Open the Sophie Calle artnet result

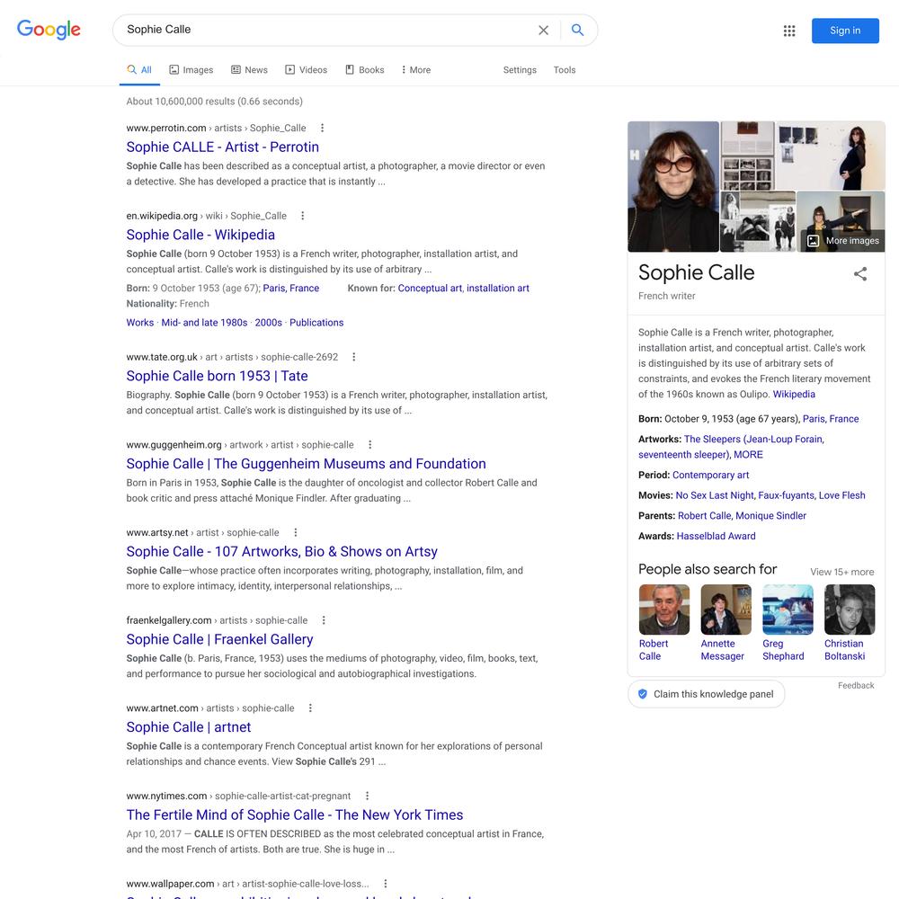[189, 726]
